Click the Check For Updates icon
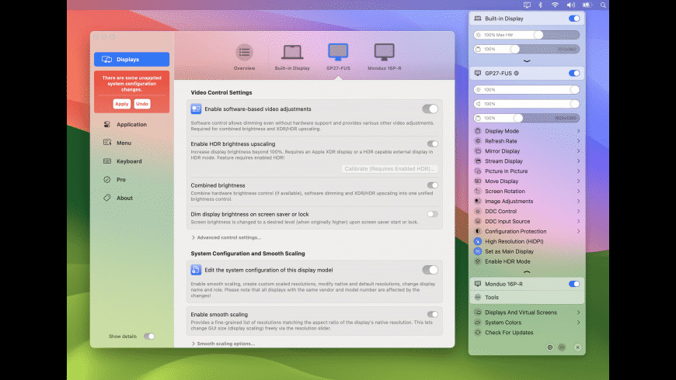 [478, 332]
